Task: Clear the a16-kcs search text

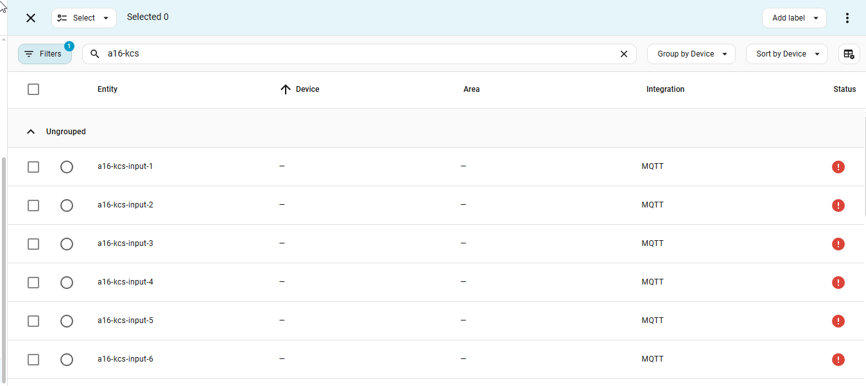Action: point(623,54)
